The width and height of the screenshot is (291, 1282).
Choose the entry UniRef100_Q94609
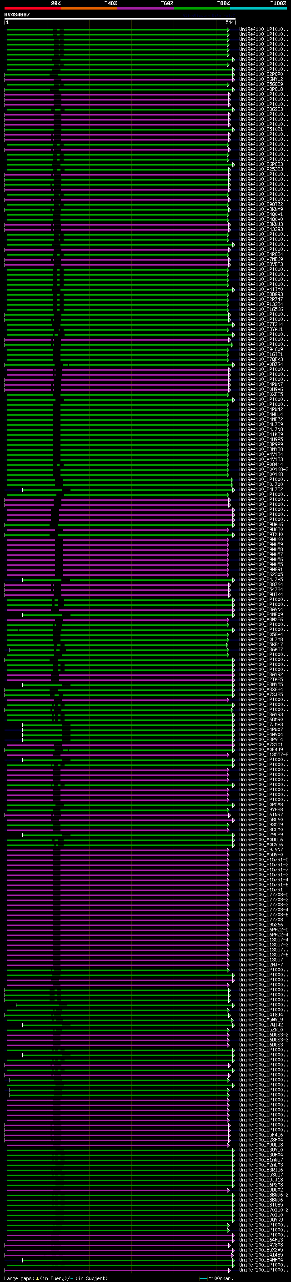coord(261,349)
